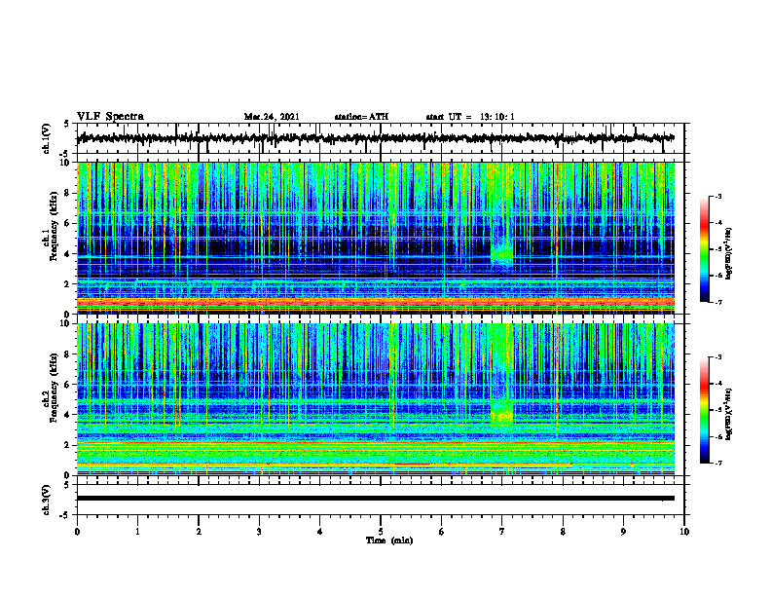Click the ch.2 yellow-green burst near 7 minutes, 4 kHz

[502, 416]
